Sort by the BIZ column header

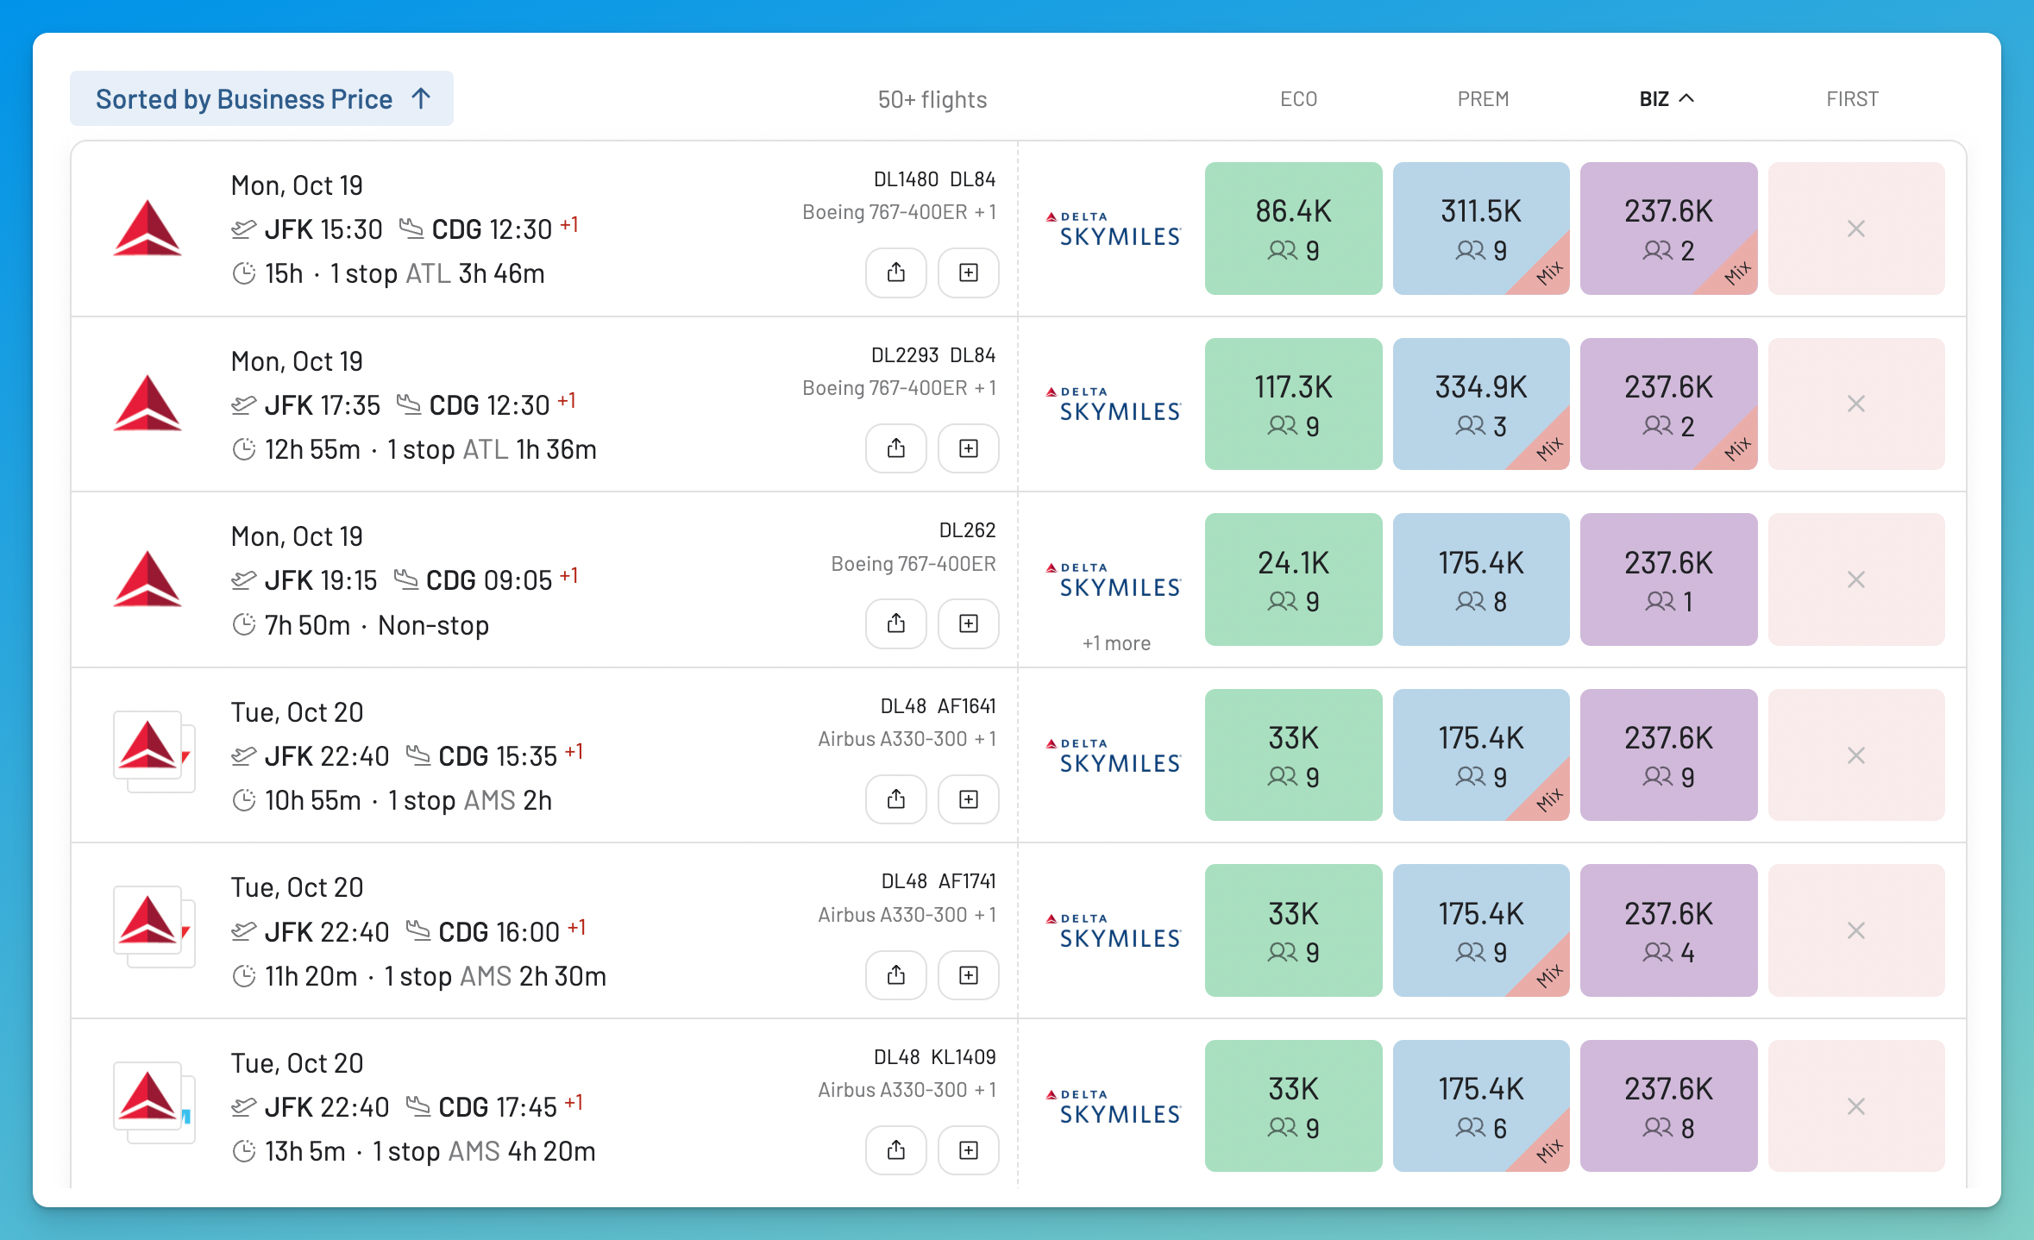coord(1667,98)
